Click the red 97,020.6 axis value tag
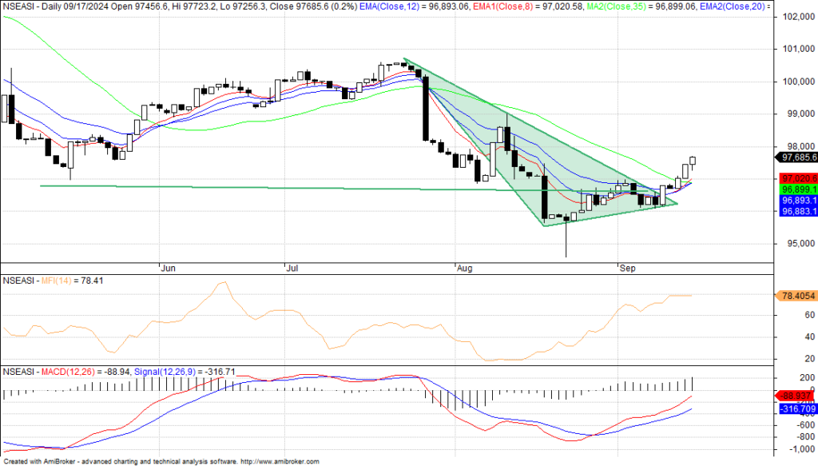Viewport: 818px width, 466px height. click(x=798, y=177)
